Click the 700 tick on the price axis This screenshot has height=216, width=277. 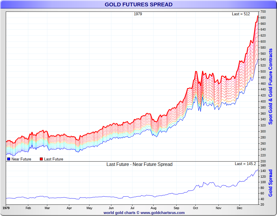(263, 12)
